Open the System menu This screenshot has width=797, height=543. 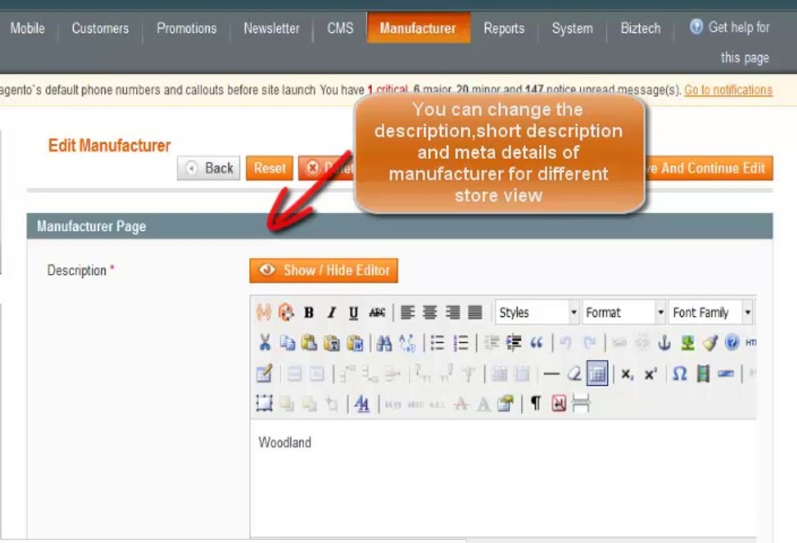(572, 29)
